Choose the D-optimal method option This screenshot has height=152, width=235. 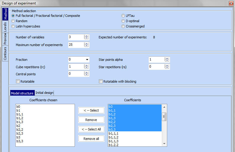tap(123, 21)
